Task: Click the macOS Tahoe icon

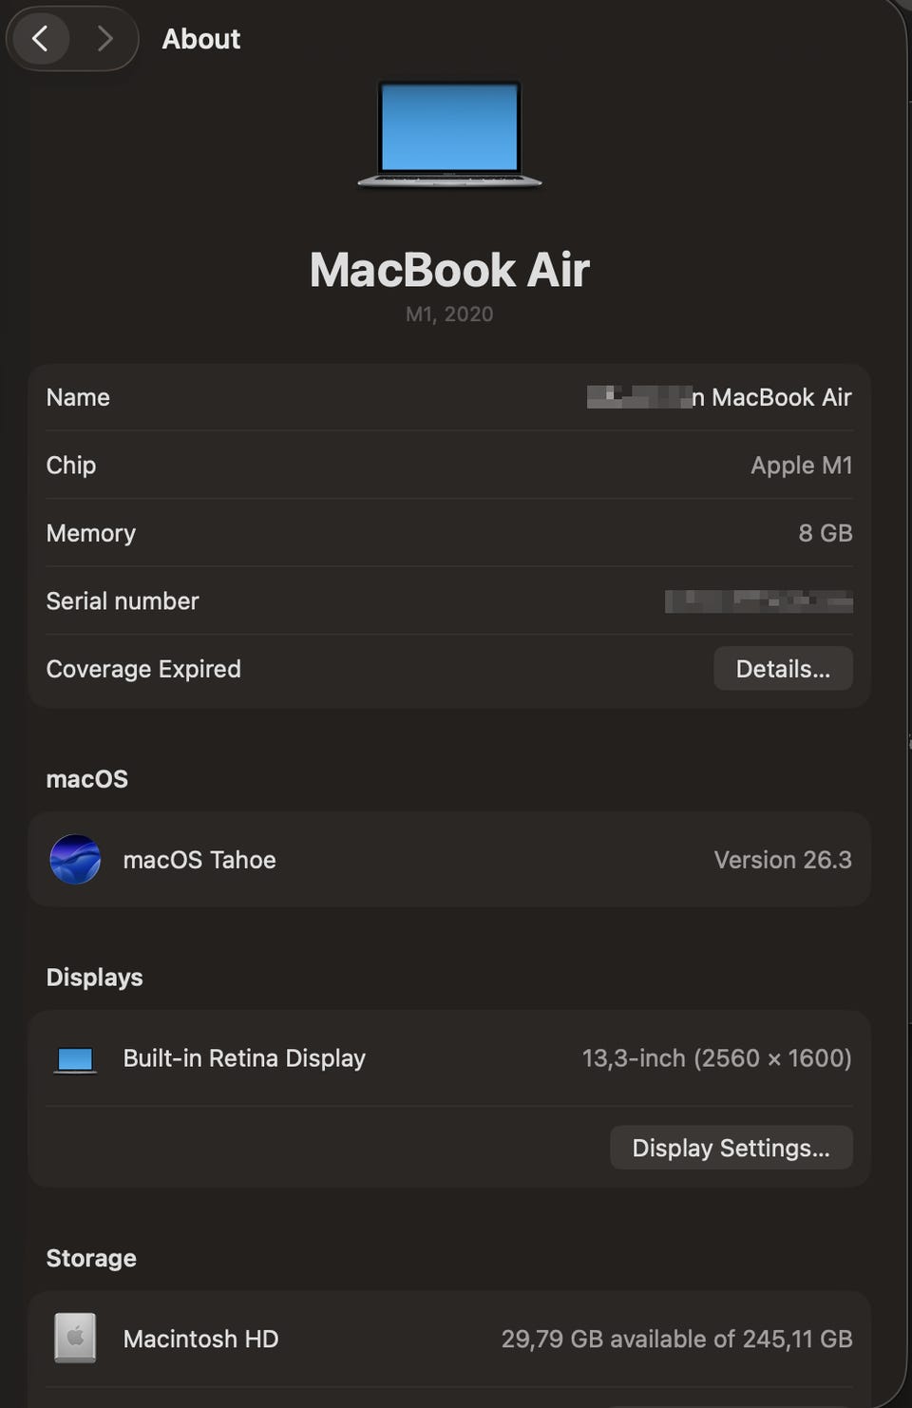Action: click(x=75, y=860)
